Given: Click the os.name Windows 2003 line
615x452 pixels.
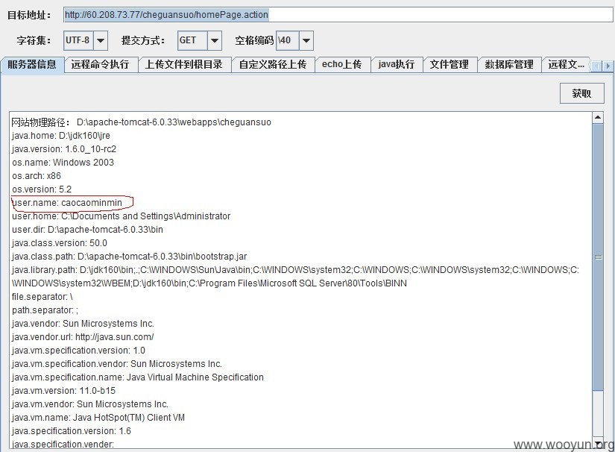Looking at the screenshot, I should 63,163.
